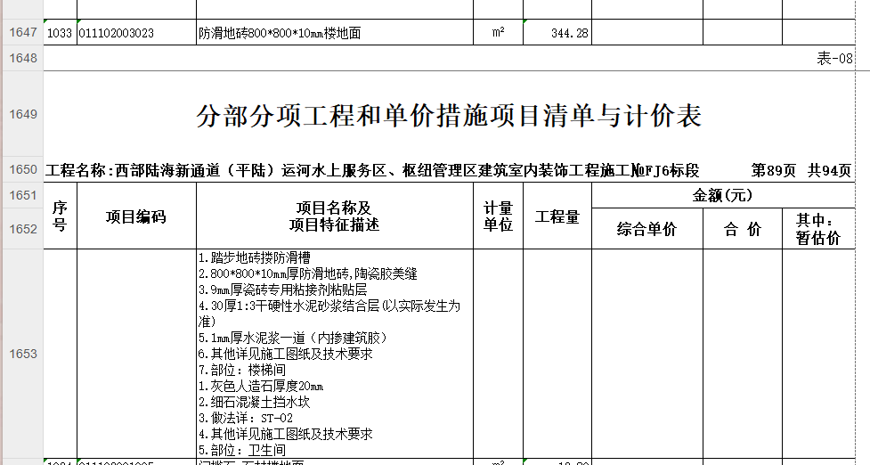
Task: Click the 工程量 column header
Action: click(x=557, y=216)
